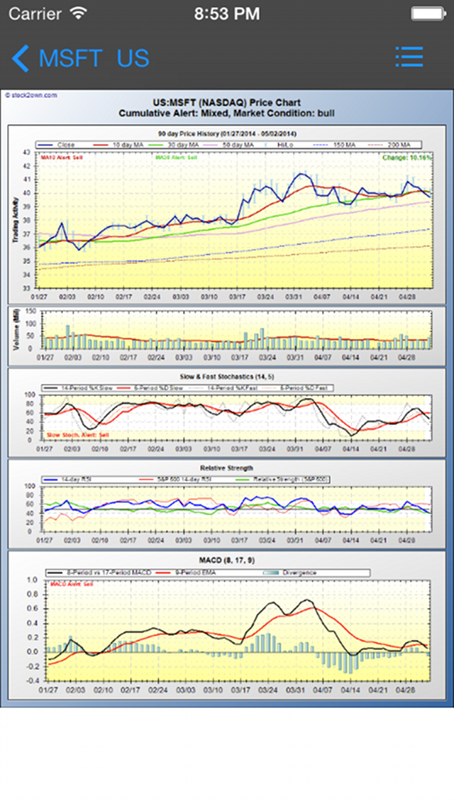Click the MA10 Alert: Sell label
The image size is (454, 806).
tap(62, 158)
